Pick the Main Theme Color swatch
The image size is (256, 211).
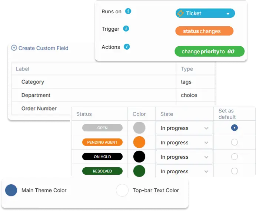(11, 190)
